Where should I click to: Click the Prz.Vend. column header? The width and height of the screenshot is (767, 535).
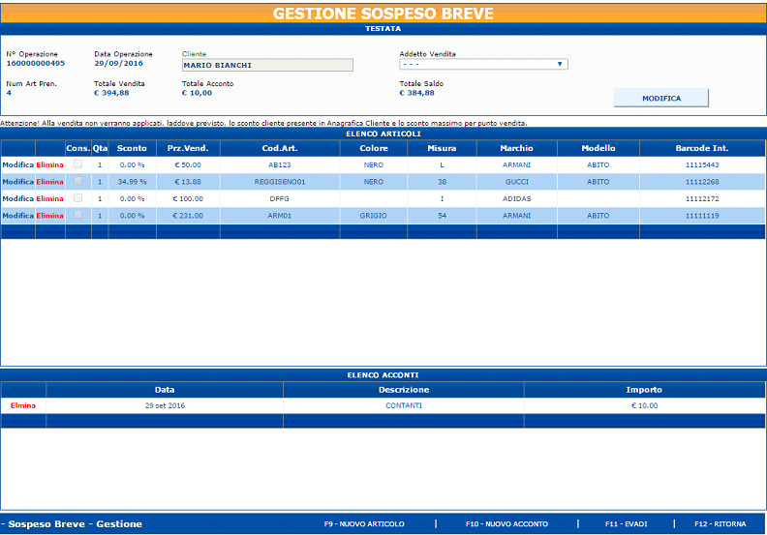(188, 148)
